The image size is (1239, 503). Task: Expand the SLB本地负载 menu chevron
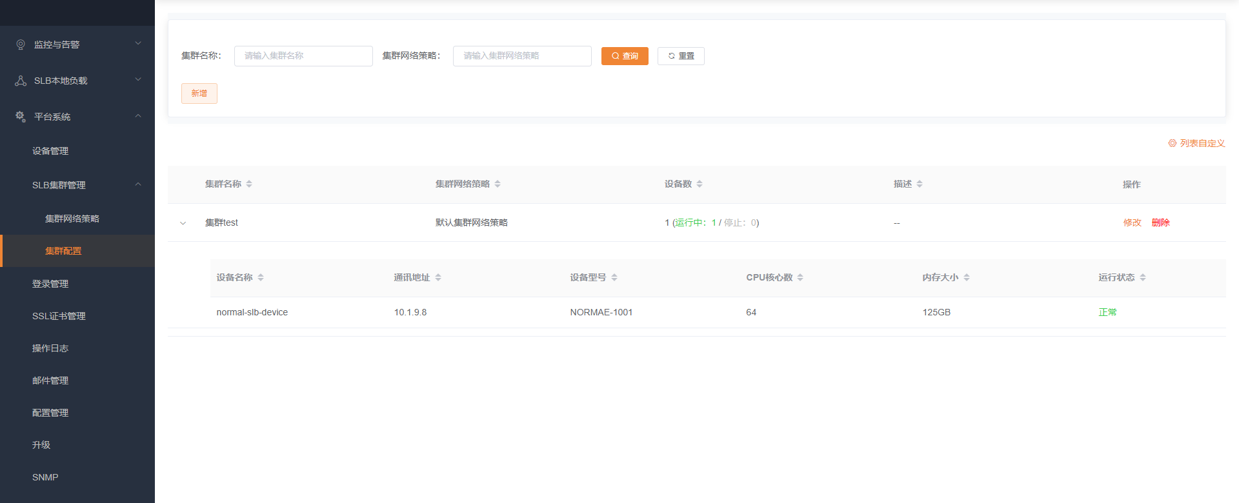pyautogui.click(x=138, y=79)
